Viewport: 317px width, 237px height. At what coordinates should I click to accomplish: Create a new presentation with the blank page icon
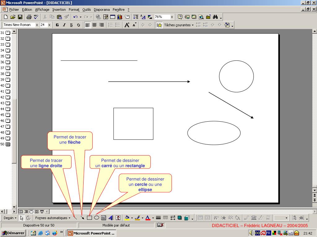(6, 17)
